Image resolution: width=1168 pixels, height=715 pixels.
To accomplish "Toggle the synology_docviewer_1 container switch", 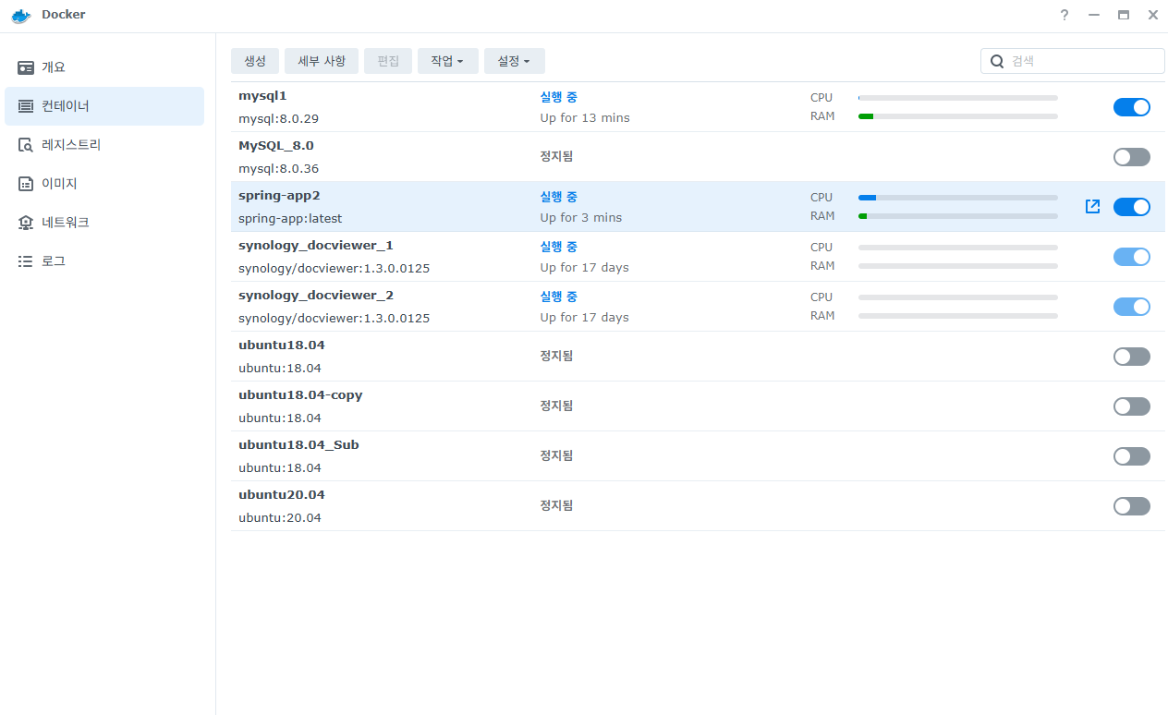I will (x=1132, y=257).
